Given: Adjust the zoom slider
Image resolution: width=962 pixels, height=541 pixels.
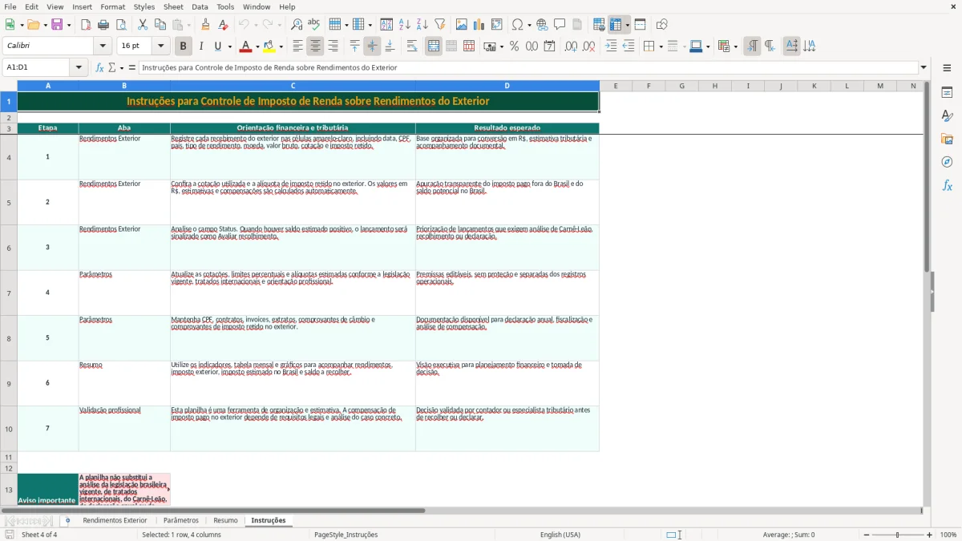Looking at the screenshot, I should point(898,535).
